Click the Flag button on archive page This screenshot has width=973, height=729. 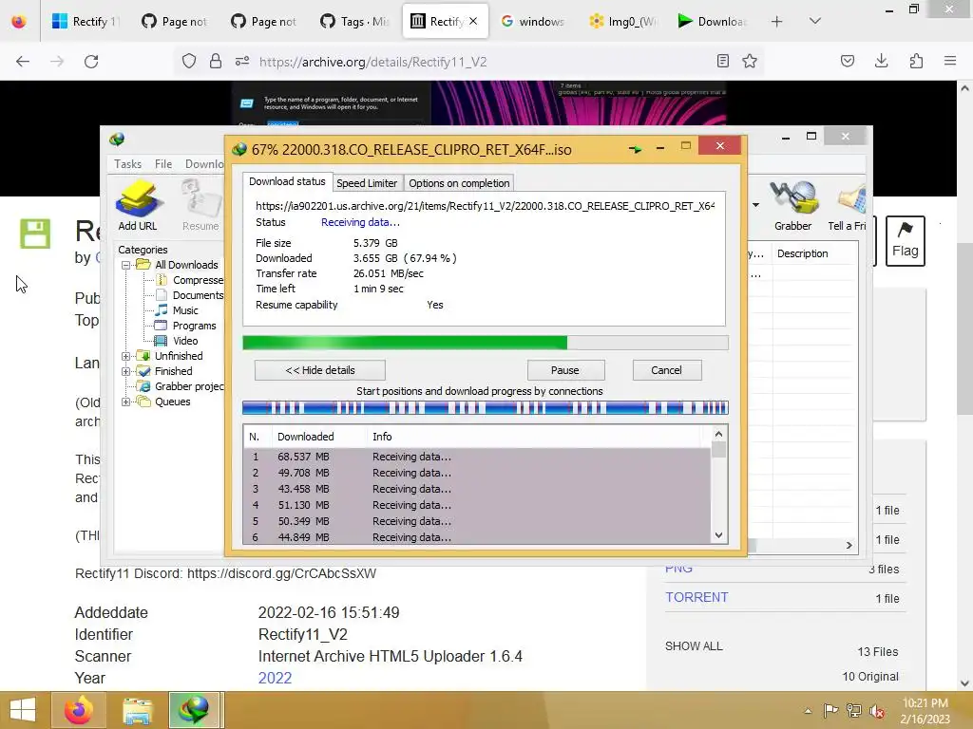pos(905,240)
